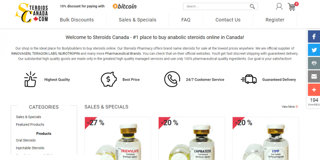Click the orange plus share icon
320x160 pixels.
[314, 90]
